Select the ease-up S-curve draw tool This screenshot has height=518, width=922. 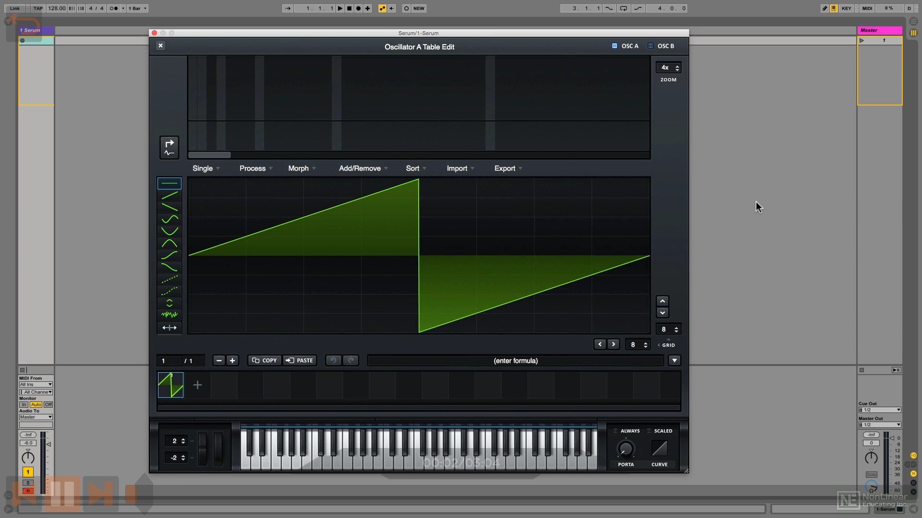click(x=170, y=255)
